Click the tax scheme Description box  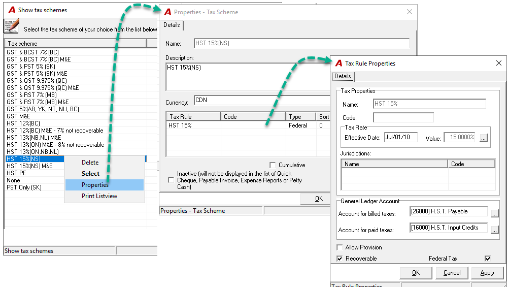tap(248, 77)
